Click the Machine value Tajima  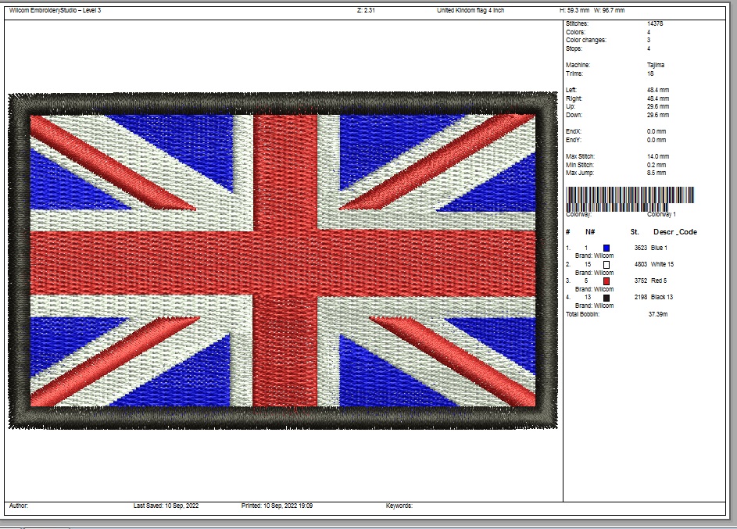pyautogui.click(x=656, y=65)
